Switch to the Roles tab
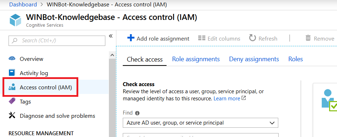337x137 pixels. point(295,59)
